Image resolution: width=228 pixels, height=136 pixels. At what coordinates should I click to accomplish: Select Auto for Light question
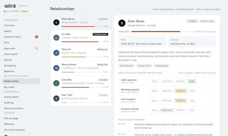coord(192,81)
